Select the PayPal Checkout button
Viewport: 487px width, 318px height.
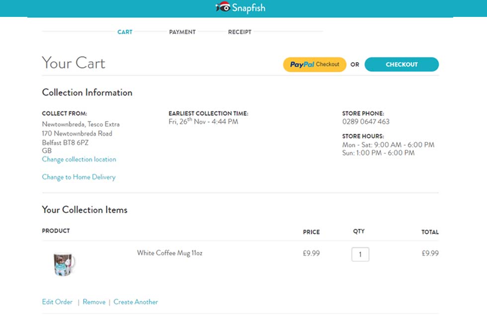(x=314, y=64)
